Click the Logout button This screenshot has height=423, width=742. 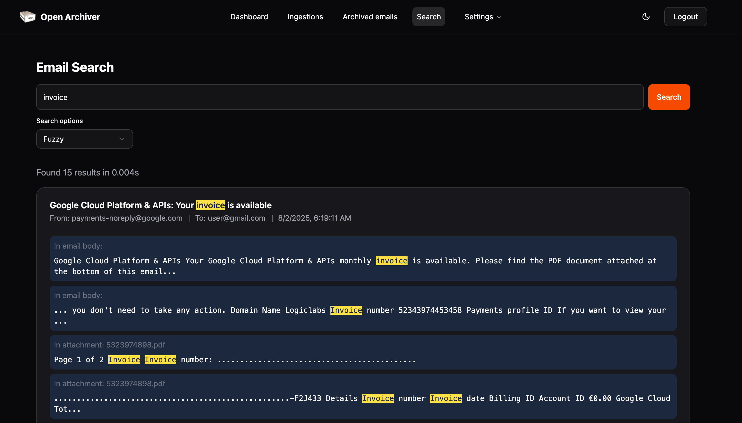click(x=685, y=17)
